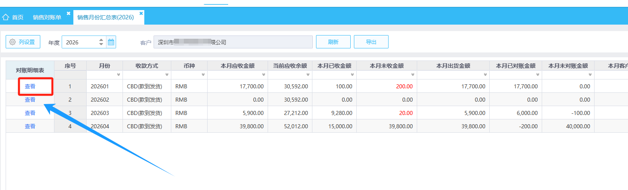Click the 52,012.00 balance cell
Image resolution: width=628 pixels, height=190 pixels.
tap(290, 126)
